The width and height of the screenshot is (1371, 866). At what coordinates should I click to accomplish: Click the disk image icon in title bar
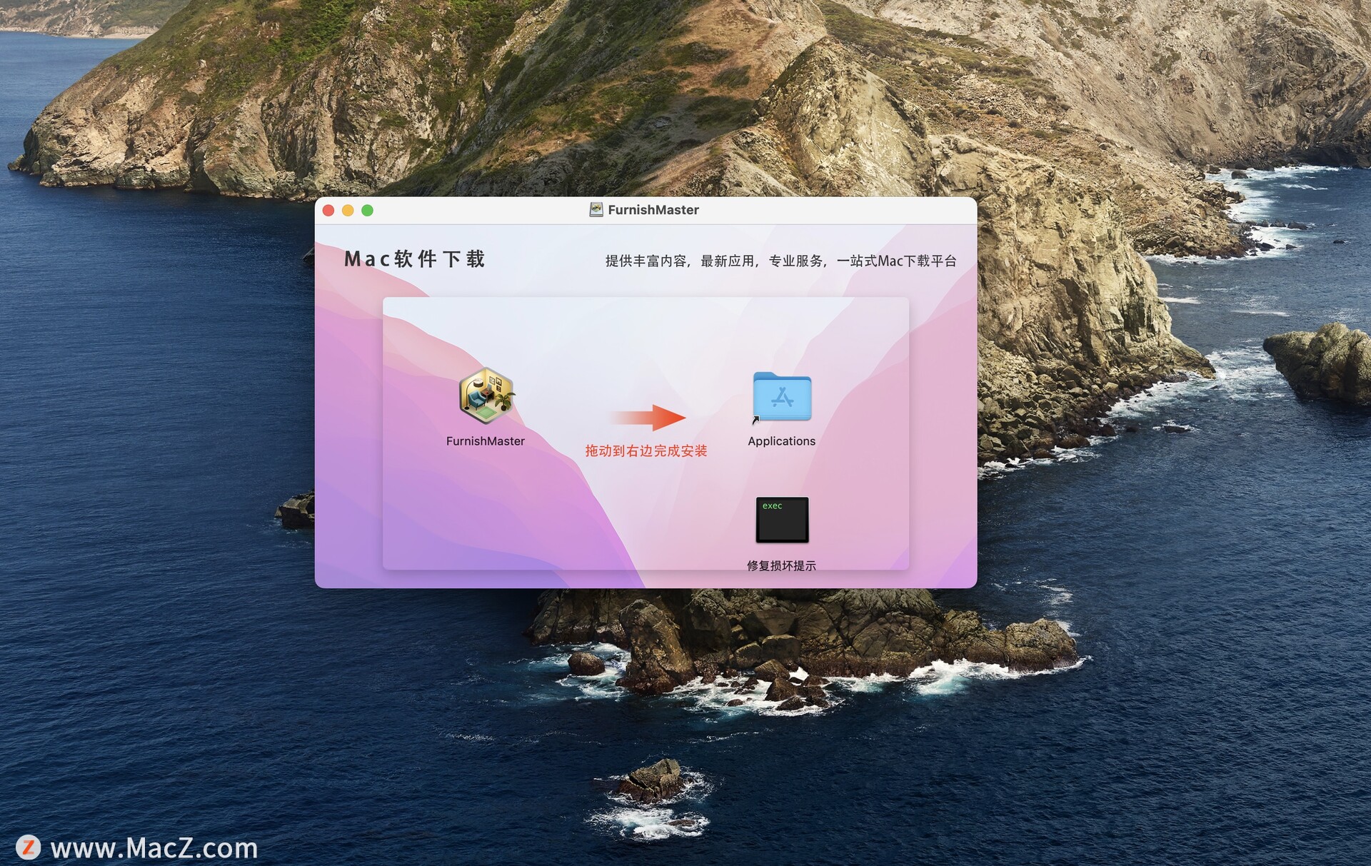596,209
